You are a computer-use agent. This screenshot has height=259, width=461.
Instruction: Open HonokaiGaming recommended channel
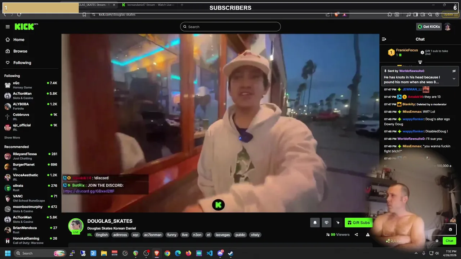(31, 240)
